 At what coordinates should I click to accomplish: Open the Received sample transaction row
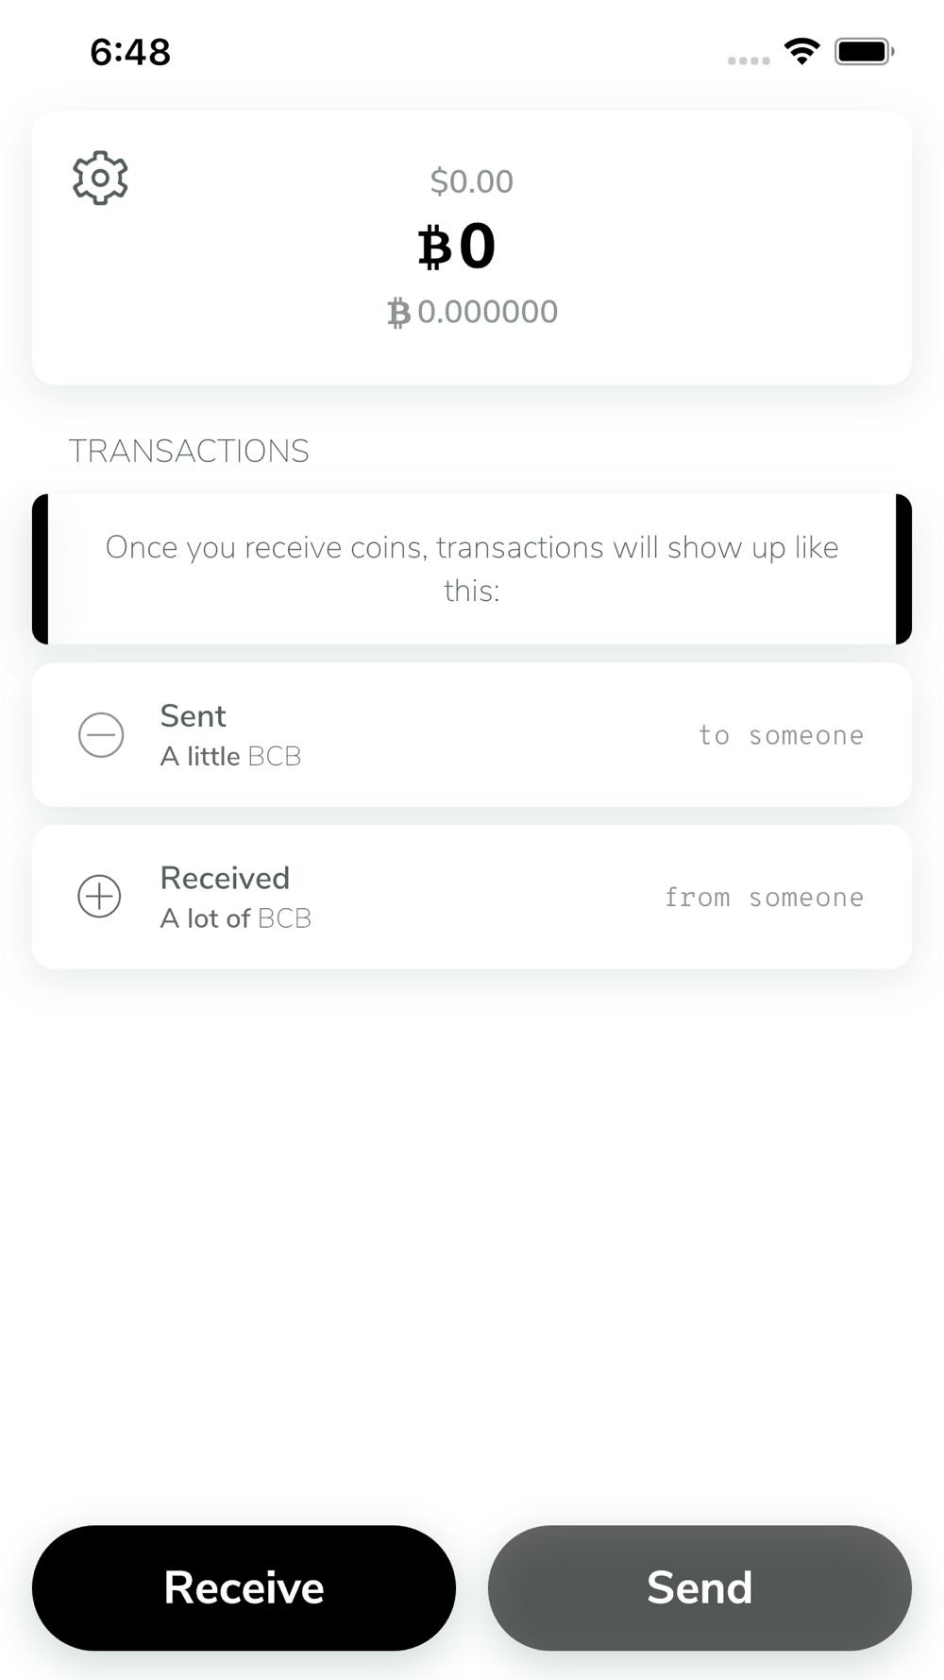pos(472,897)
